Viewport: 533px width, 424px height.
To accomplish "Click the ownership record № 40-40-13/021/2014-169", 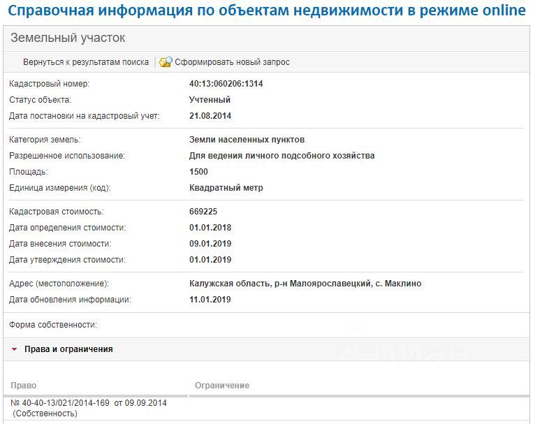I will pyautogui.click(x=89, y=408).
